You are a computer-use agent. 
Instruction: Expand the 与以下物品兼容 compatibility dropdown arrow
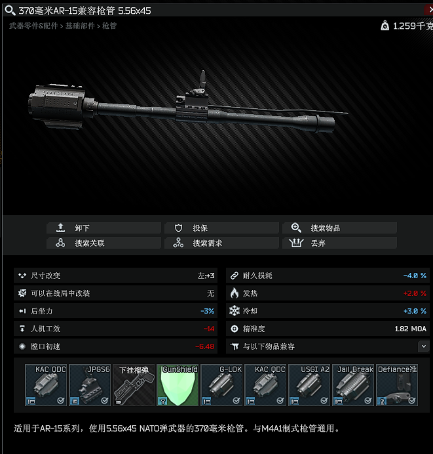tap(423, 346)
